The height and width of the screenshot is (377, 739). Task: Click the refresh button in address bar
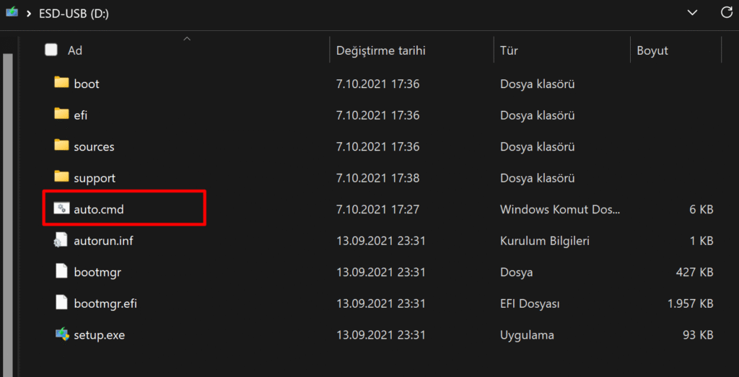click(726, 12)
